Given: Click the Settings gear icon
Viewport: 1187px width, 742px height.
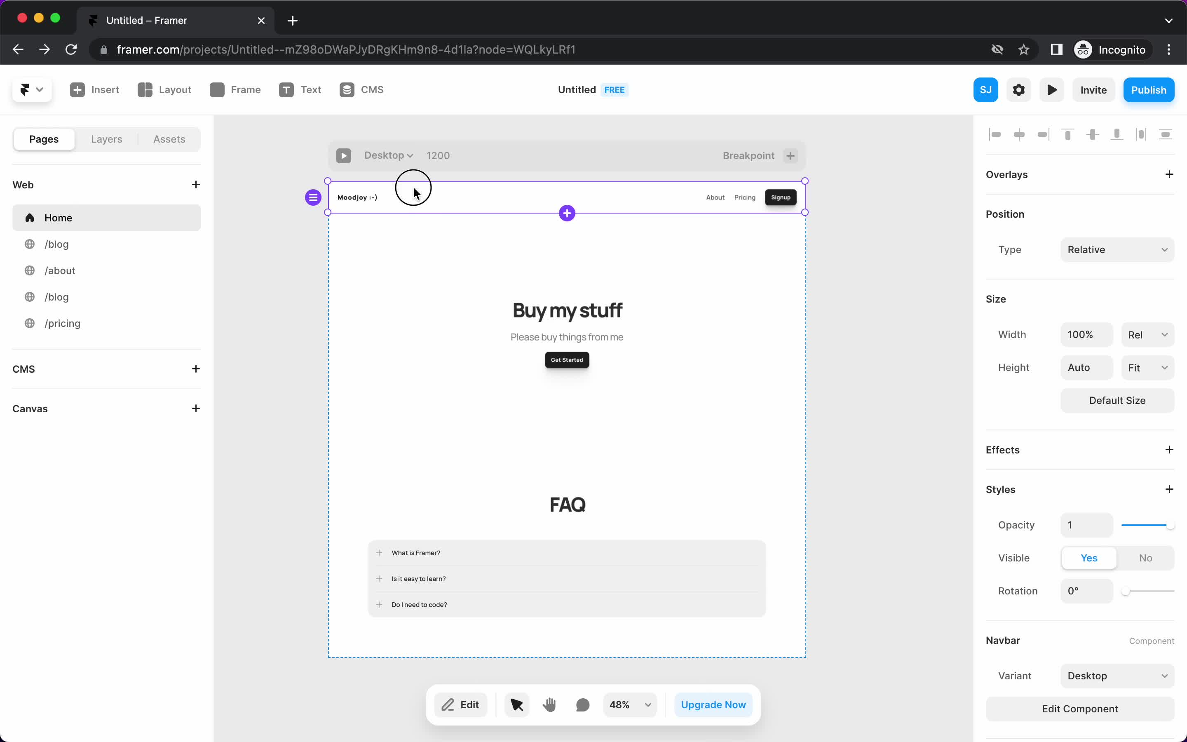Looking at the screenshot, I should pos(1019,90).
